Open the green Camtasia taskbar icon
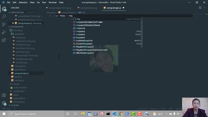Image resolution: width=208 pixels, height=117 pixels. point(133,114)
